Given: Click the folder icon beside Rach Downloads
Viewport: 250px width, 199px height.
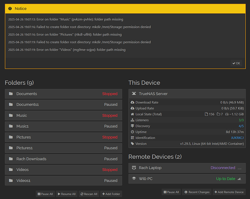Looking at the screenshot, I should [x=11, y=159].
